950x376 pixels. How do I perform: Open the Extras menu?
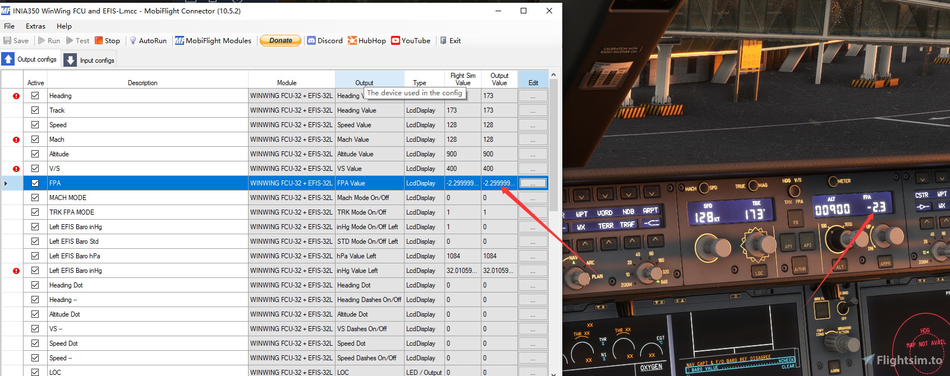35,26
